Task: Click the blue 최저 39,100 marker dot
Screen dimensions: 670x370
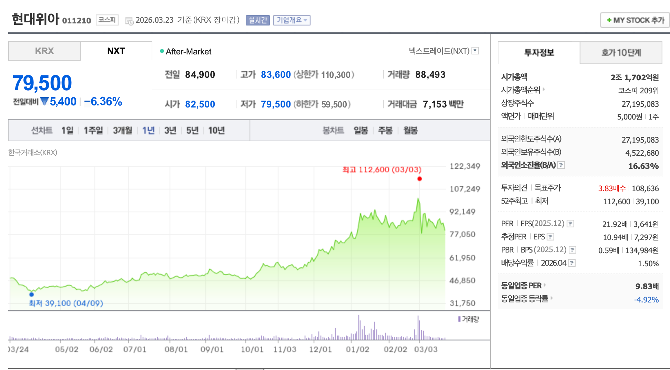Action: coord(31,295)
